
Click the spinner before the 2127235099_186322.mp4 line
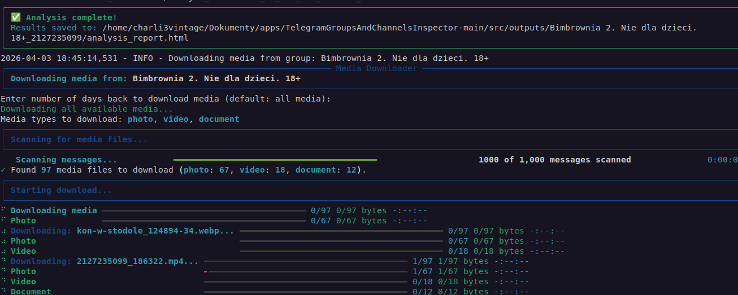click(x=3, y=261)
